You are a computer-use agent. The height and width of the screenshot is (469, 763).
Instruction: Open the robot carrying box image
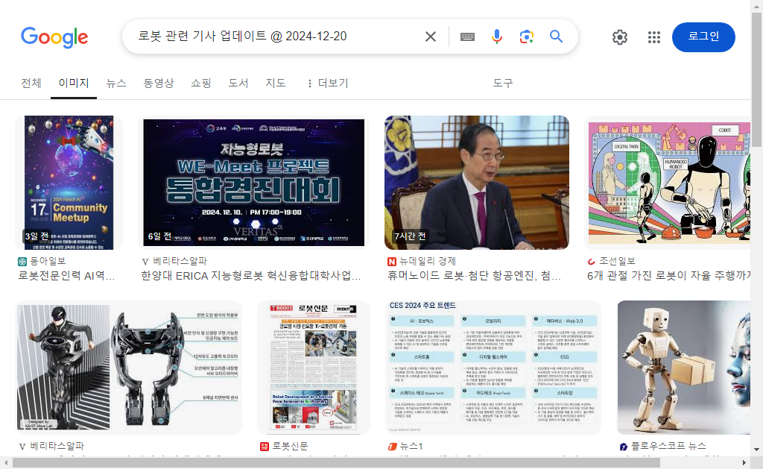pos(684,367)
